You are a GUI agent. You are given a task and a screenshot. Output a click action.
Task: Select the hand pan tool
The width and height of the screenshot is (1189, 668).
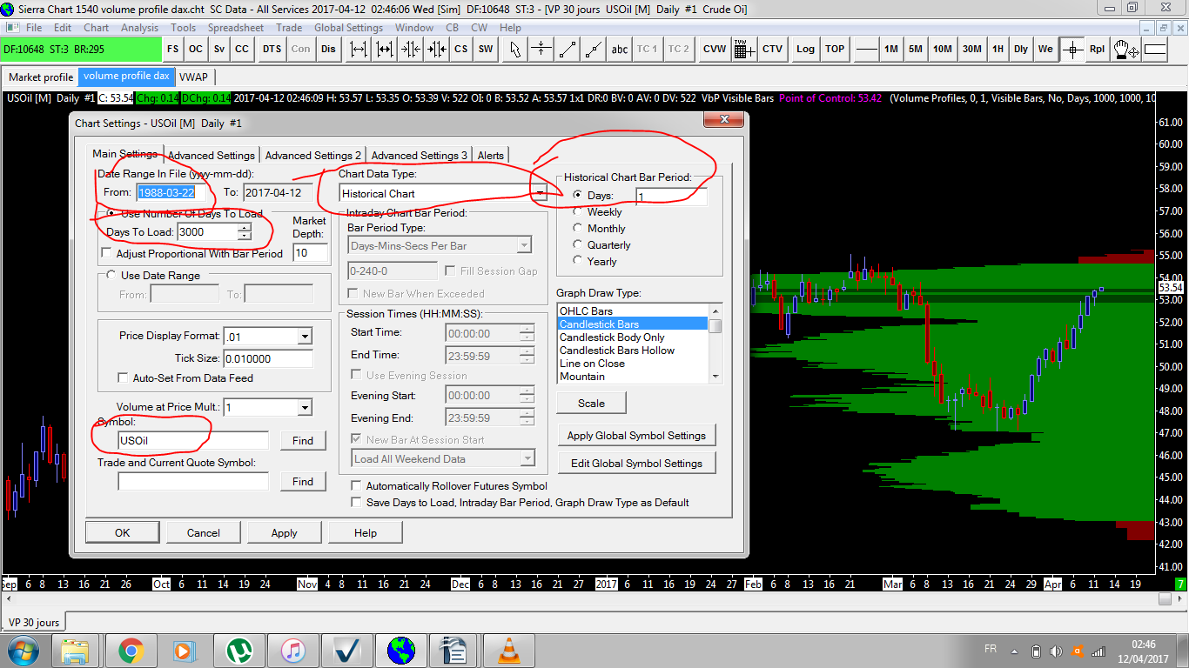1125,50
